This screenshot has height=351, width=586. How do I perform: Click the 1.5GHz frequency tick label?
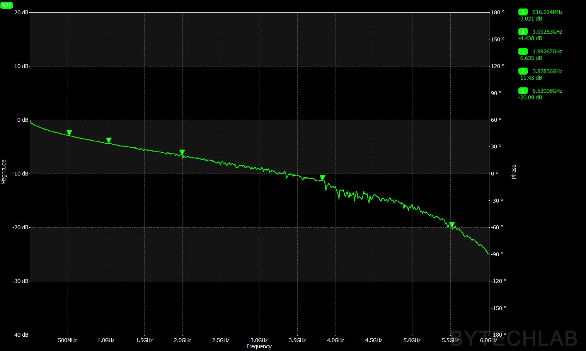coord(144,340)
